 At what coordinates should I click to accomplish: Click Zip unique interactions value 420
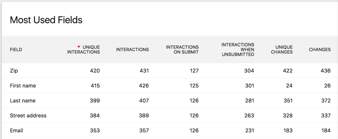tap(95, 71)
